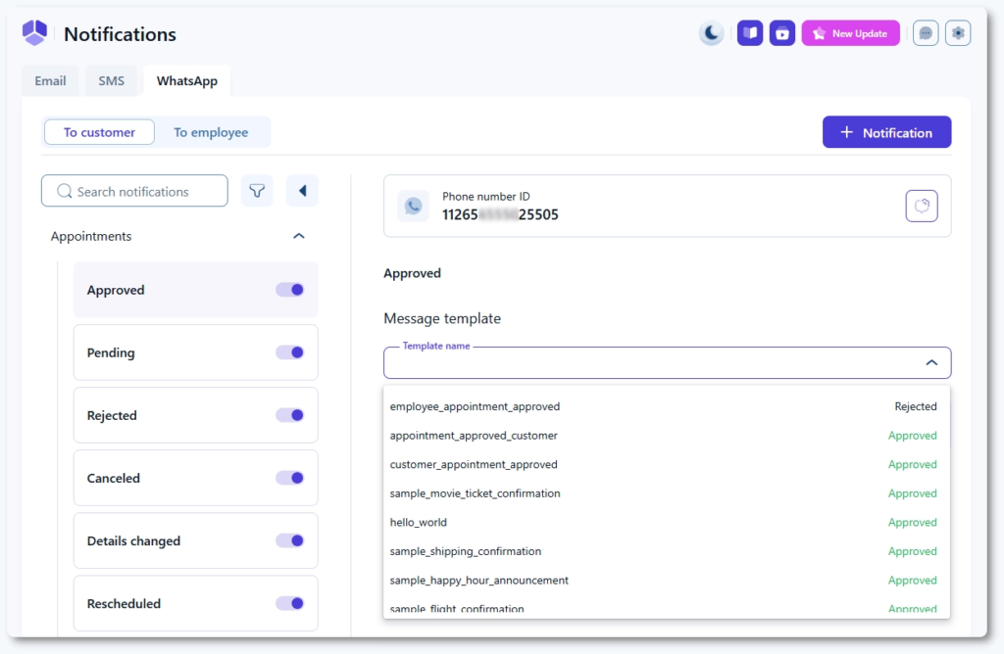Click the chat bubble support icon
The width and height of the screenshot is (1004, 654).
pos(926,33)
